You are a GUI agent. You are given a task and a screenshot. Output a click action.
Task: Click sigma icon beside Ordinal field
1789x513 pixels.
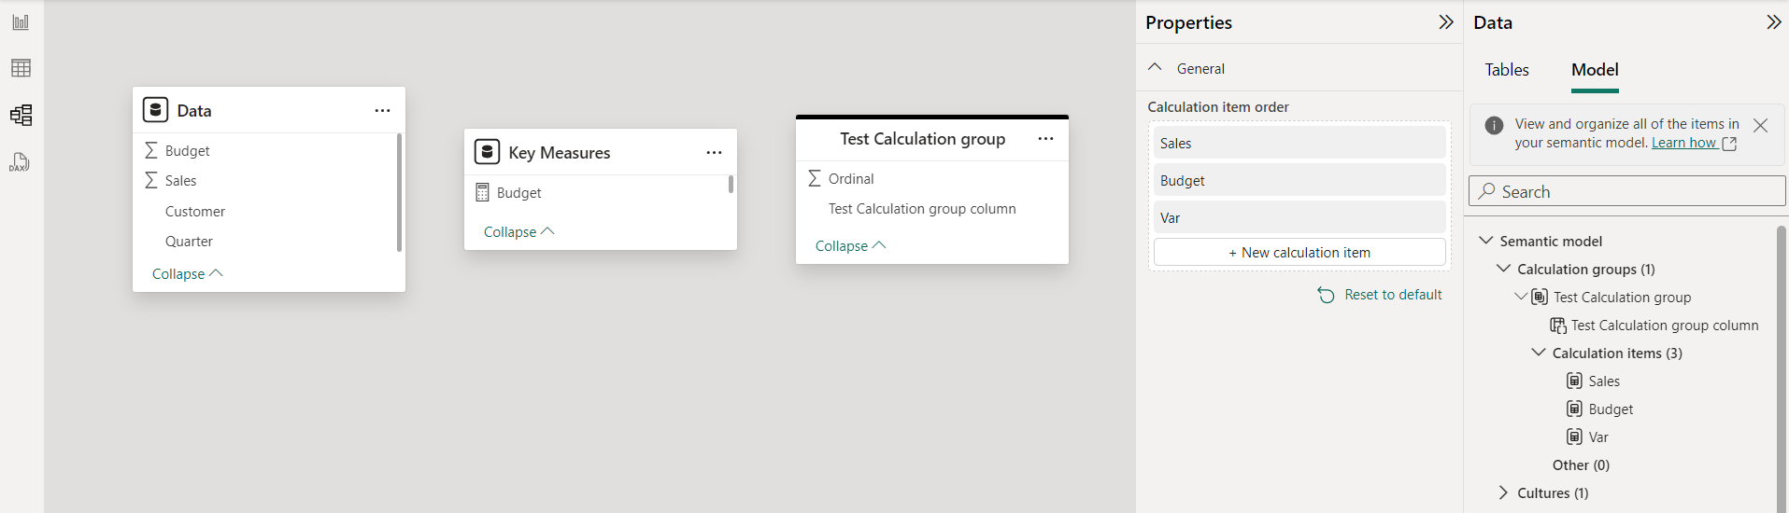(x=815, y=178)
